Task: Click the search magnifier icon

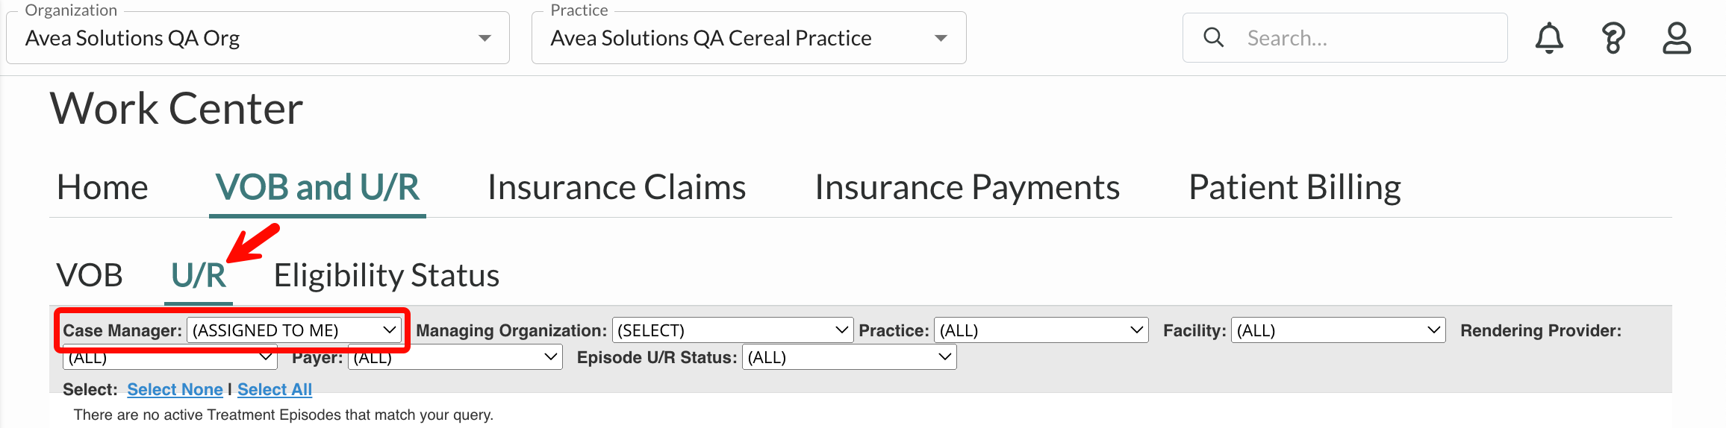Action: point(1214,37)
